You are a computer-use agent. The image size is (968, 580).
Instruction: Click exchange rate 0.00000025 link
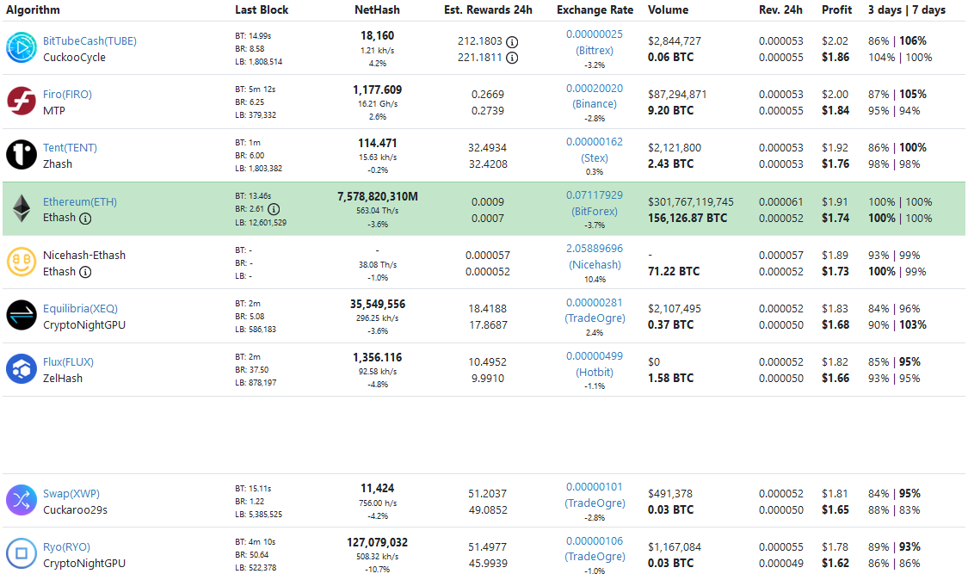595,34
